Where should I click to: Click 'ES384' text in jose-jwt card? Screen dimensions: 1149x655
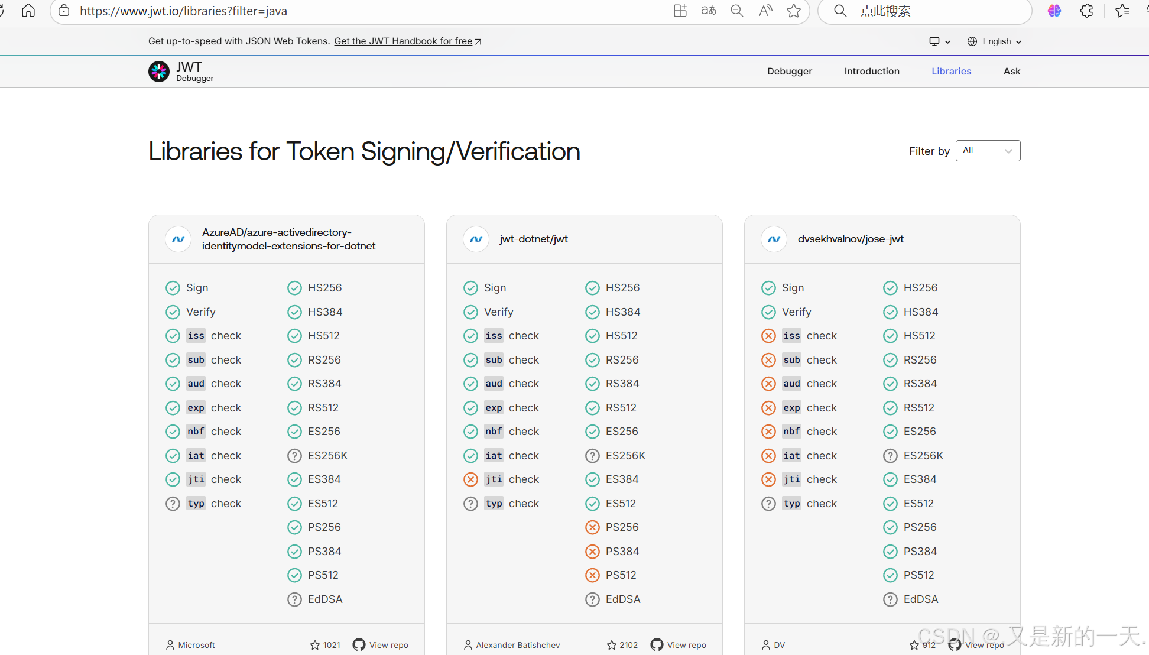tap(920, 479)
